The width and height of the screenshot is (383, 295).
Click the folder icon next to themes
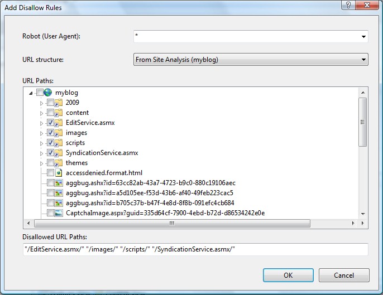coord(59,163)
